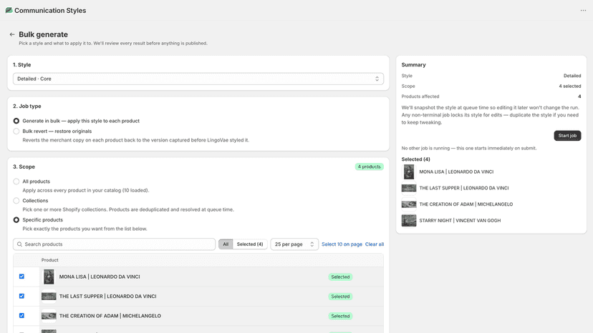Focus the Search products field
Screen dimensions: 593x333
pyautogui.click(x=114, y=244)
